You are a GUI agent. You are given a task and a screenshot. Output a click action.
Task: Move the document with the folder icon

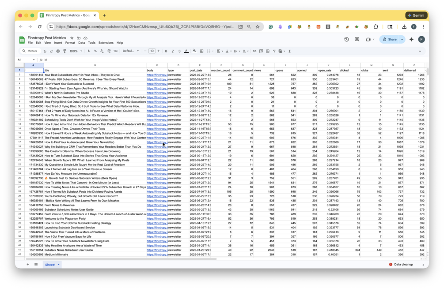click(x=79, y=38)
